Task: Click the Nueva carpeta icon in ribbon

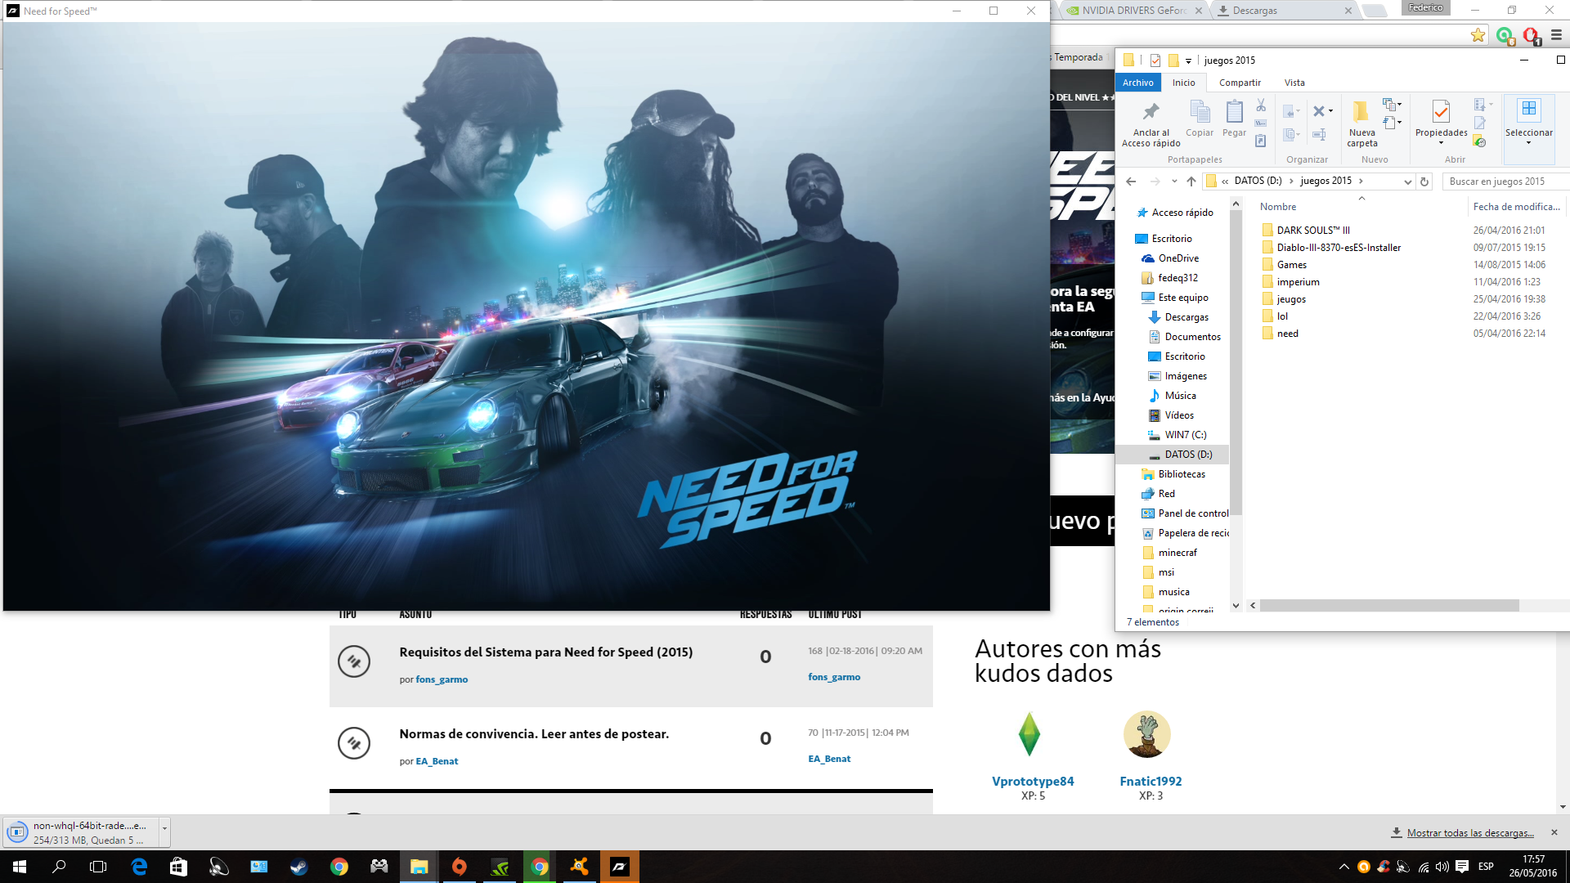Action: 1361,112
